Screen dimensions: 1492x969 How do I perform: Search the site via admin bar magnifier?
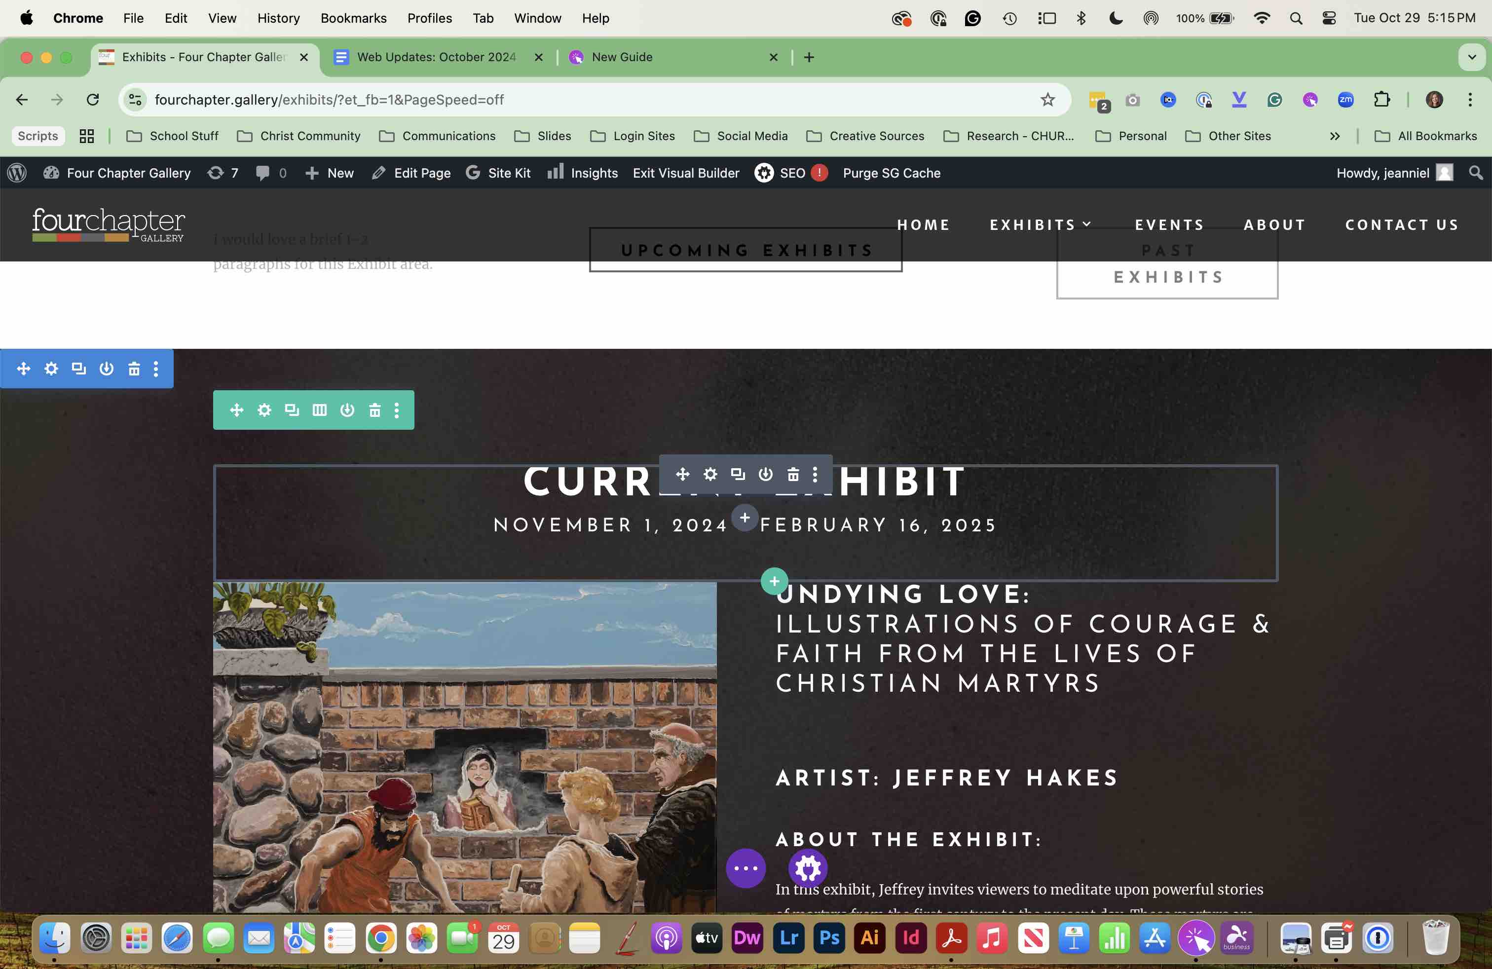[x=1476, y=173]
